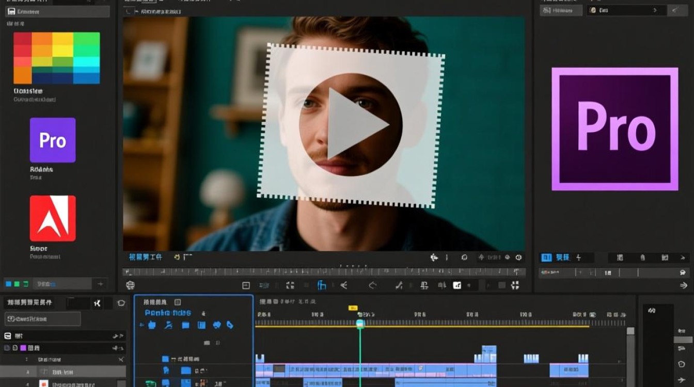Click the half-filled circle icon under the preview's right corner

point(518,257)
